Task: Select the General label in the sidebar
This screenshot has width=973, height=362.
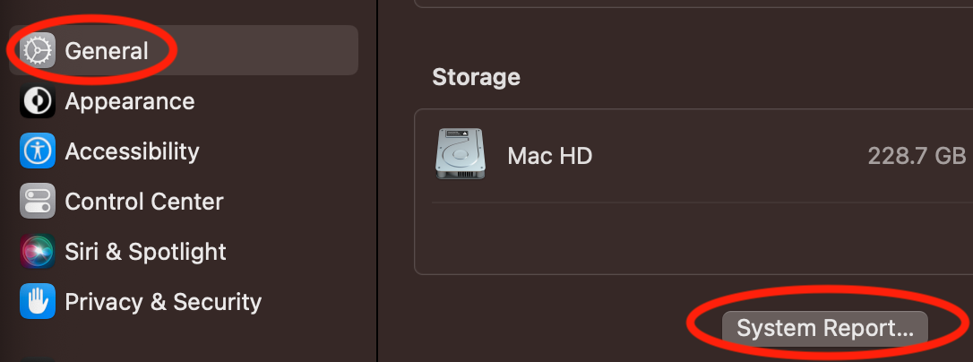Action: (107, 51)
